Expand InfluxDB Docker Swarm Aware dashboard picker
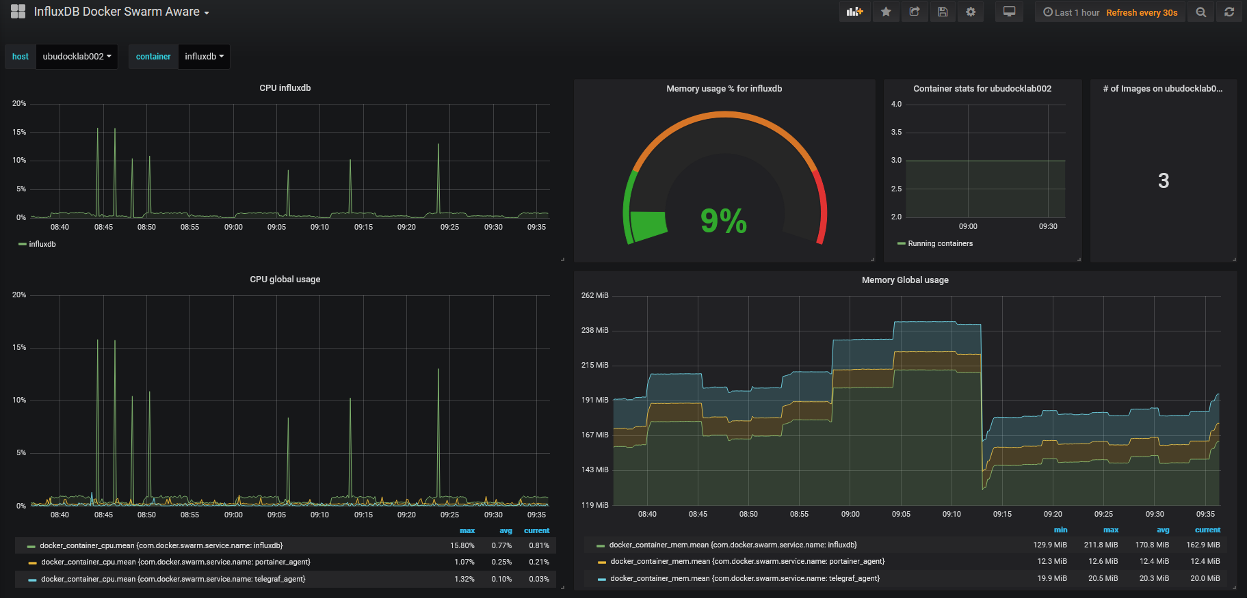 click(122, 12)
